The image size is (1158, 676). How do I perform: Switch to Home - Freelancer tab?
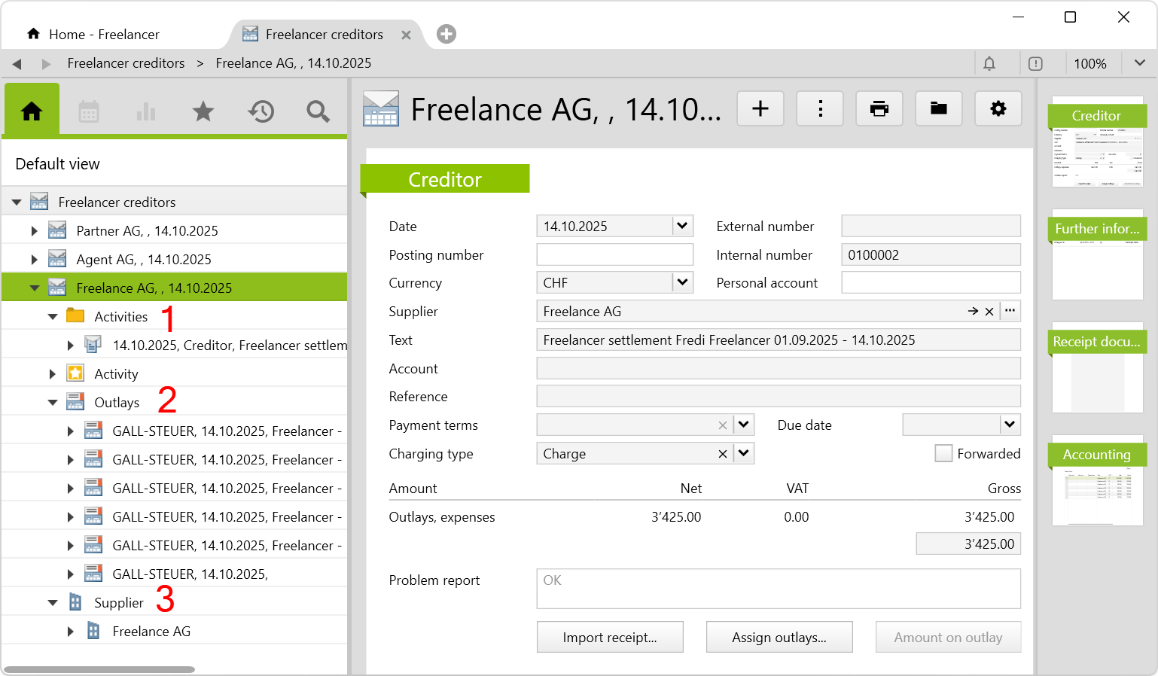[104, 35]
